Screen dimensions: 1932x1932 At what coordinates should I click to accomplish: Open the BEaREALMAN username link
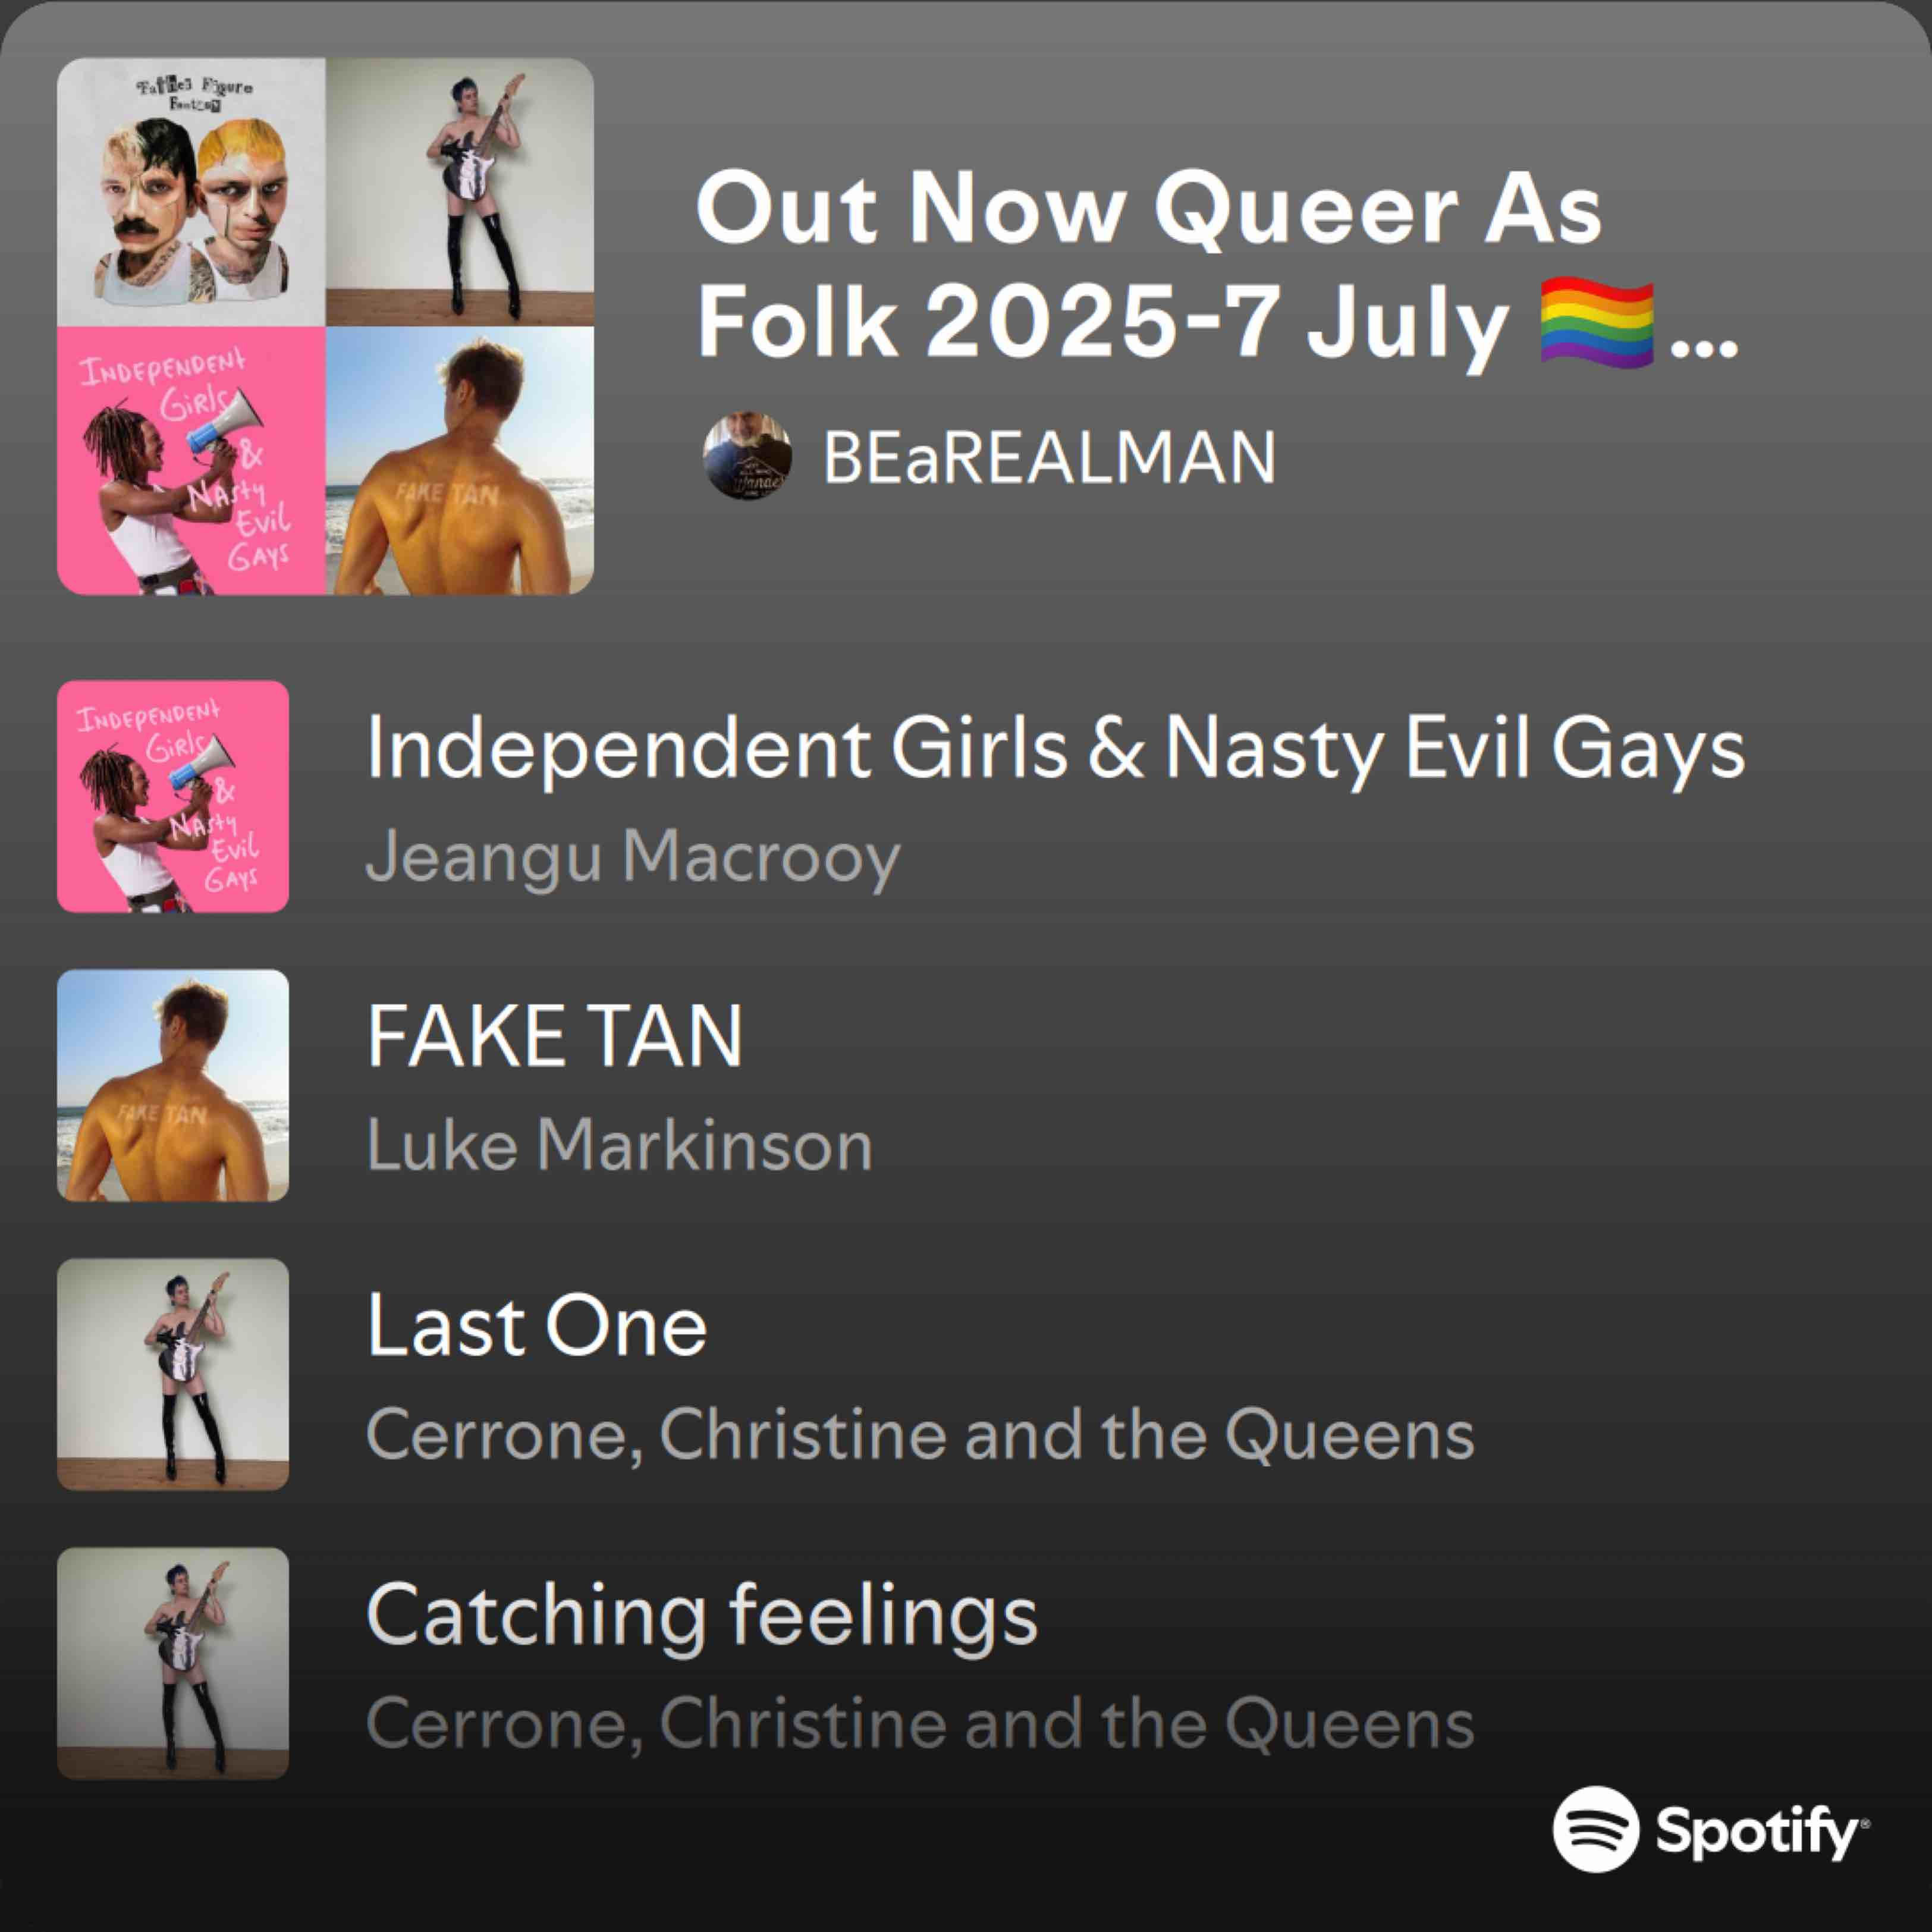click(x=1049, y=457)
